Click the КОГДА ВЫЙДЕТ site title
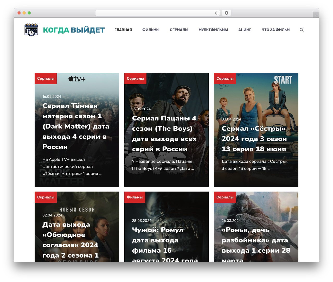Viewport: 333px width, 282px height. pos(74,30)
